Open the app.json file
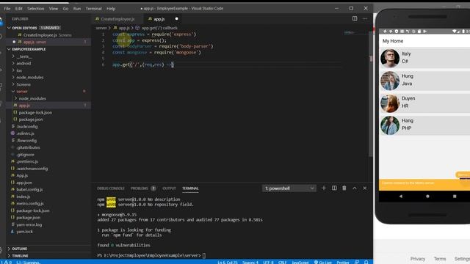Image resolution: width=470 pixels, height=264 pixels. coord(24,183)
